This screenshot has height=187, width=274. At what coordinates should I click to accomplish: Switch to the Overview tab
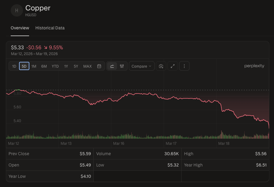(20, 28)
